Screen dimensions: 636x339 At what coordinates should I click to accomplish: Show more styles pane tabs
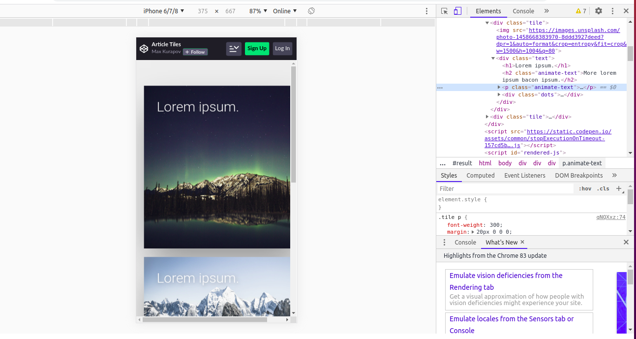point(614,176)
